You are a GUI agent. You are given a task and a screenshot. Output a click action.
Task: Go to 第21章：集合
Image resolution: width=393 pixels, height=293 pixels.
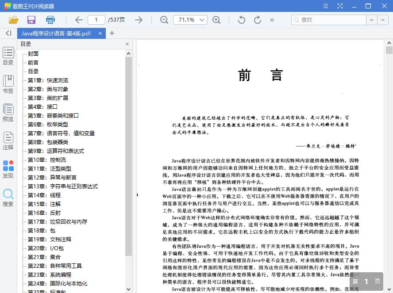[44, 257]
